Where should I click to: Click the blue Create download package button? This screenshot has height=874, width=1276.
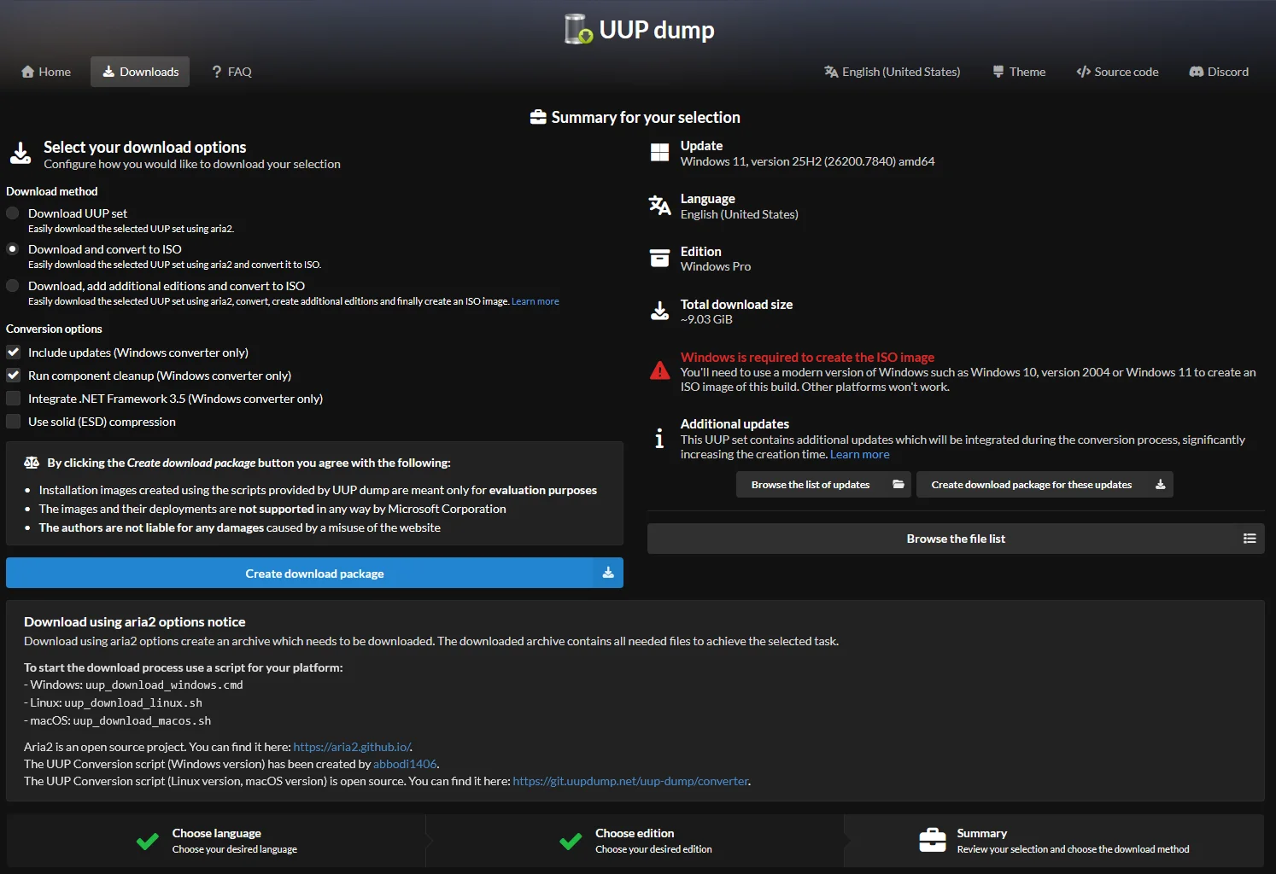(x=314, y=573)
